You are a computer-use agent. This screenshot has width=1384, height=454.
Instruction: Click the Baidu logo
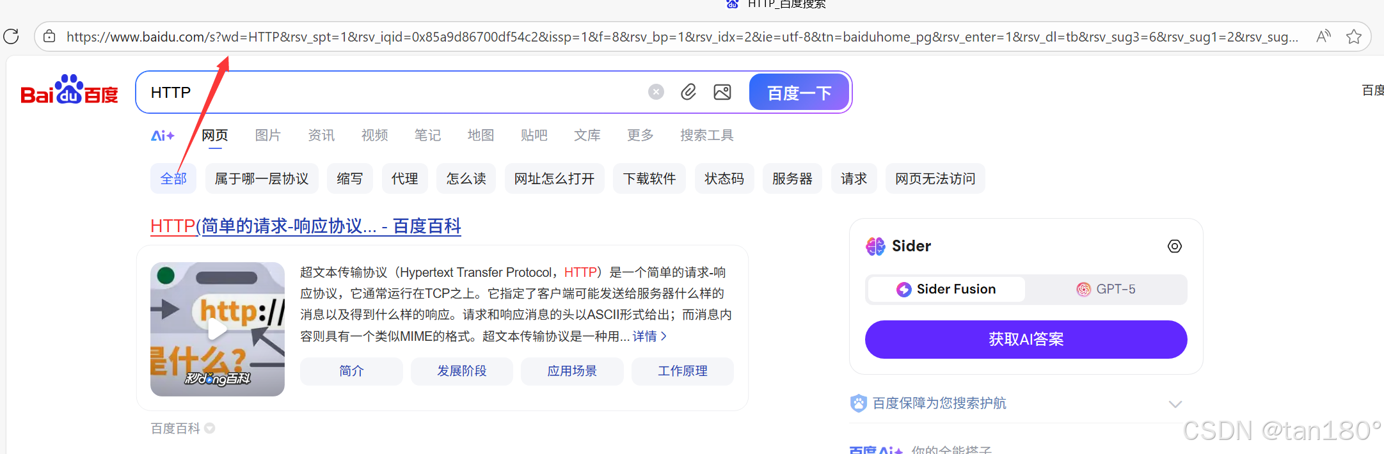[69, 90]
